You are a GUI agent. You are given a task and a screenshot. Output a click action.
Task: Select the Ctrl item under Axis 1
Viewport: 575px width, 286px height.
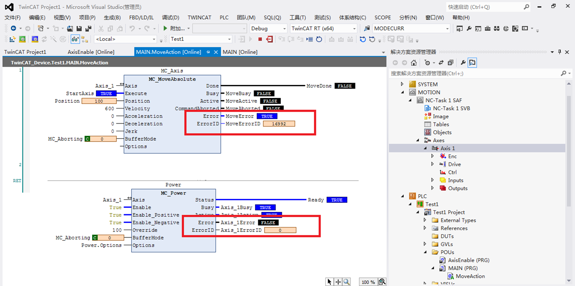pyautogui.click(x=452, y=172)
